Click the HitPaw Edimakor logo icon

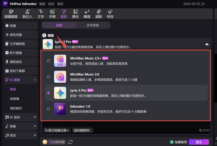[5, 4]
